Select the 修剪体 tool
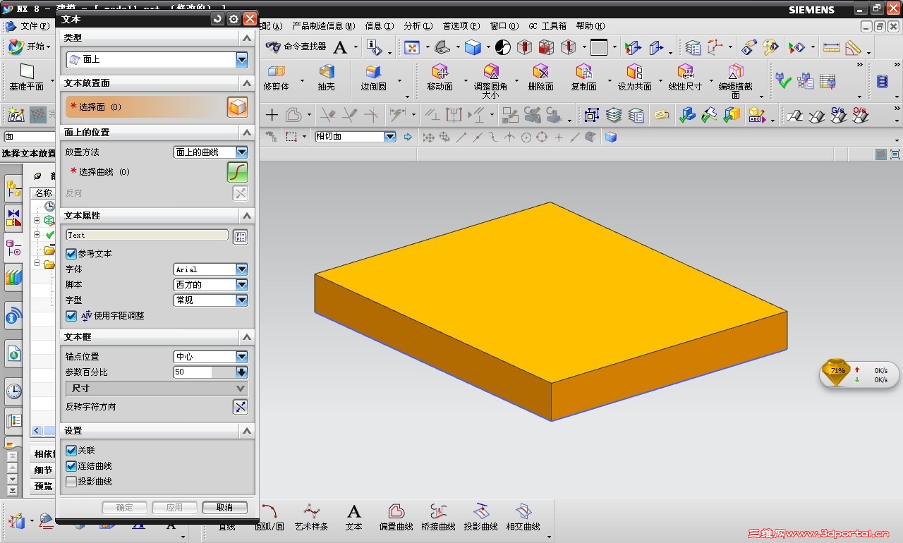Viewport: 903px width, 543px height. click(x=277, y=78)
